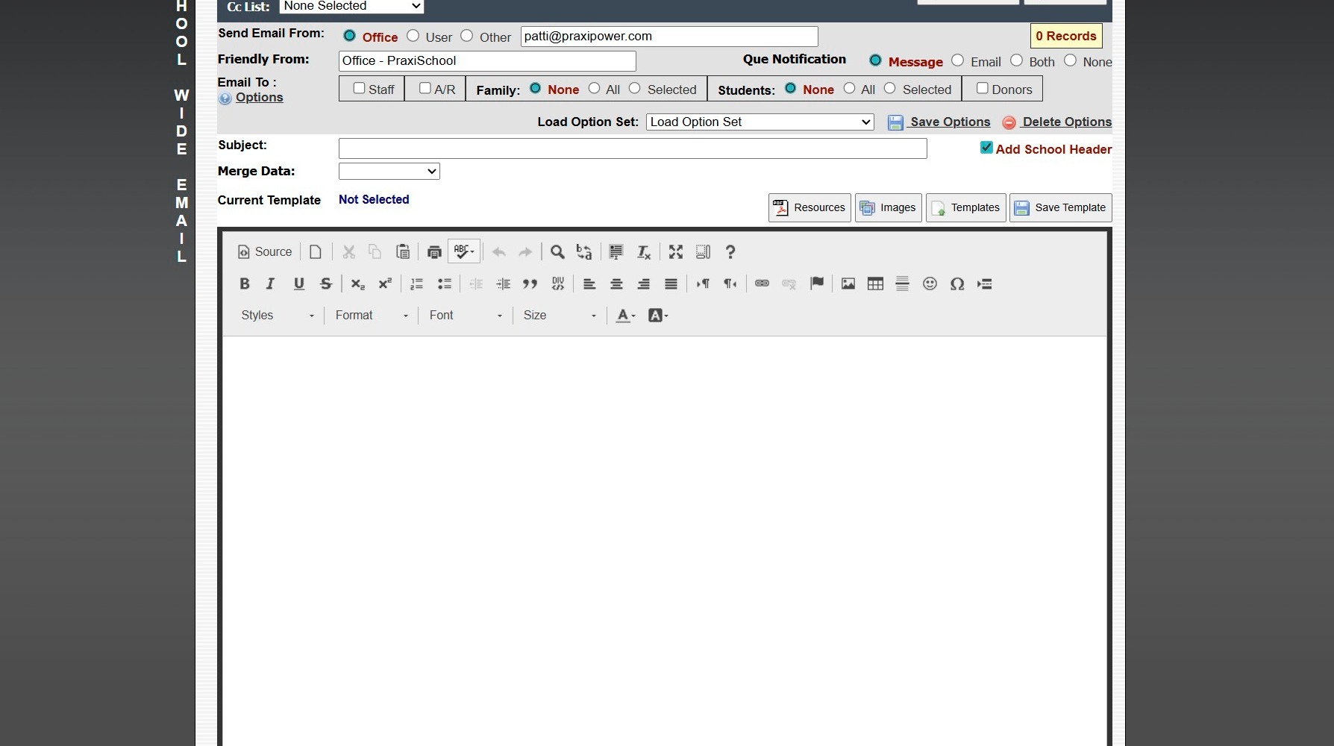
Task: Click the Save Options link
Action: coord(949,122)
